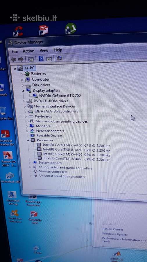The image size is (147, 262).
Task: Select Mice and other pointing devices
Action: click(62, 121)
